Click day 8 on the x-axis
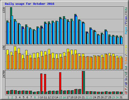Image resolution: width=129 pixels, height=100 pixels. coord(35,97)
